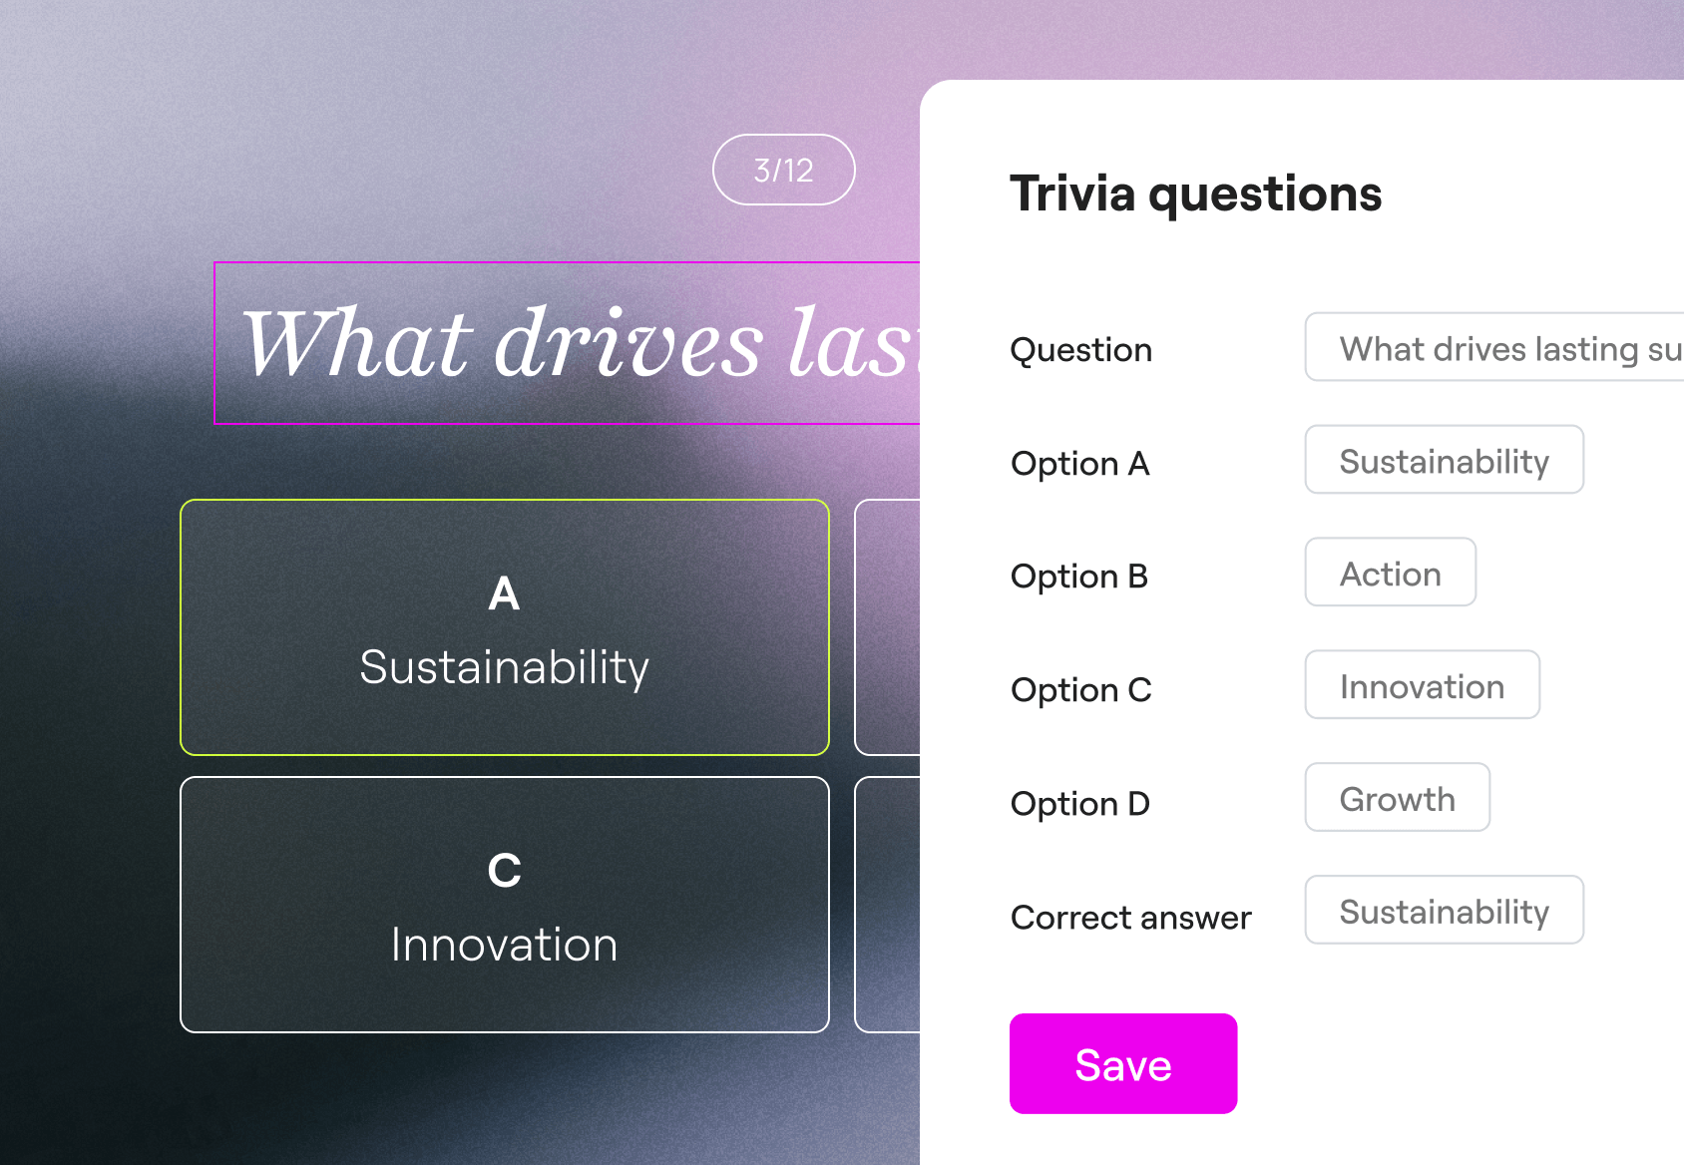Click the Option B label
The width and height of the screenshot is (1684, 1165).
[1079, 577]
